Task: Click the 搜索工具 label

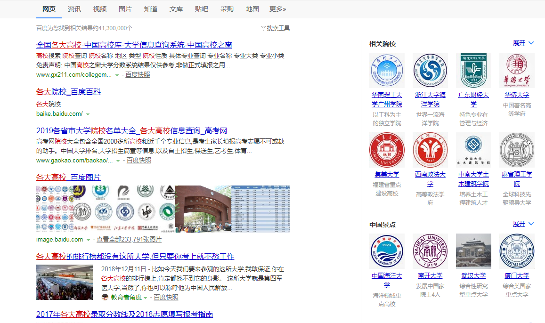Action: tap(278, 28)
